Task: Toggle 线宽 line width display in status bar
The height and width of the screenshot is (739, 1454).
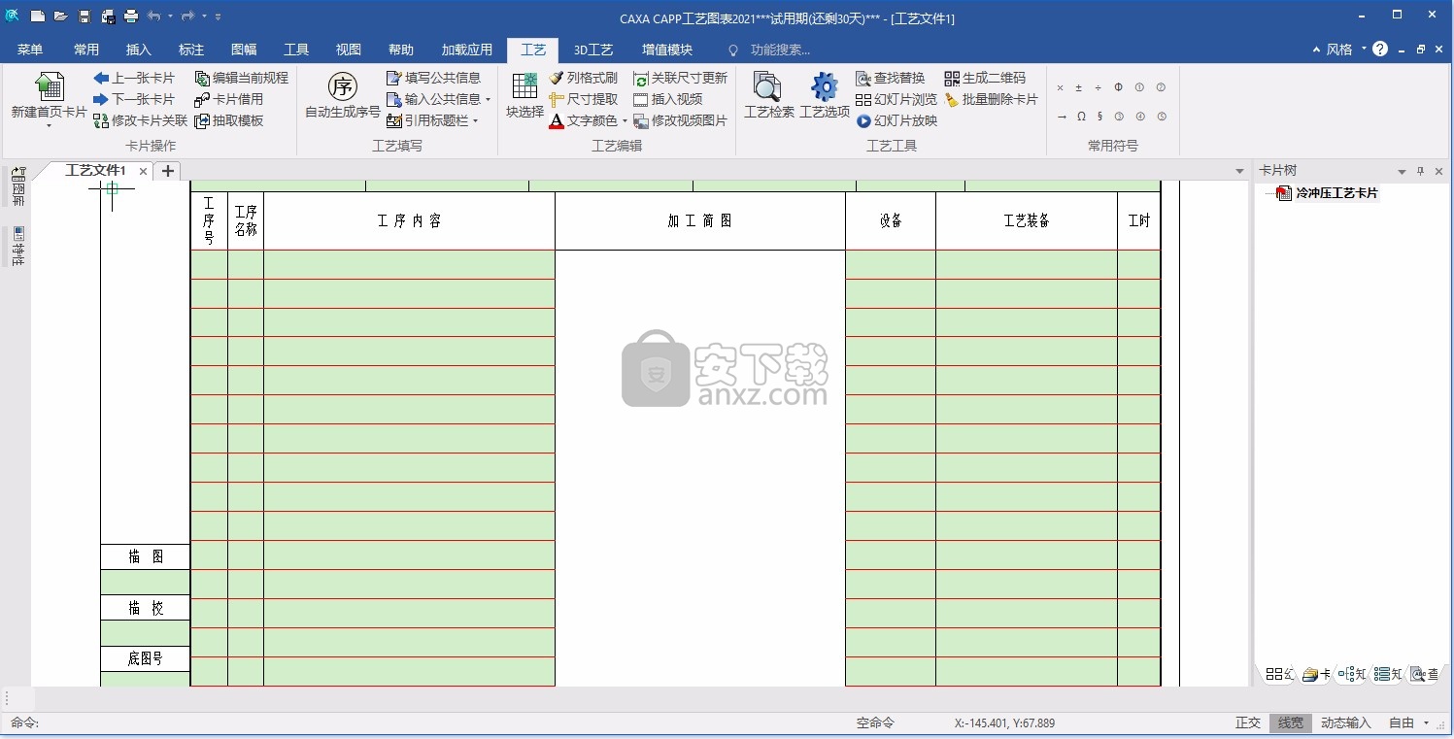Action: pos(1290,722)
